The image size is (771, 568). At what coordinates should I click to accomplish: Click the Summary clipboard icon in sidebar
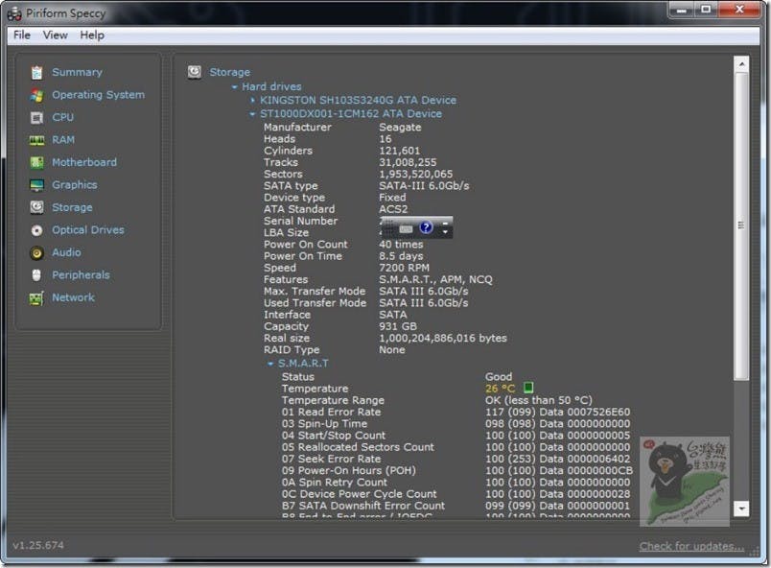pos(36,72)
